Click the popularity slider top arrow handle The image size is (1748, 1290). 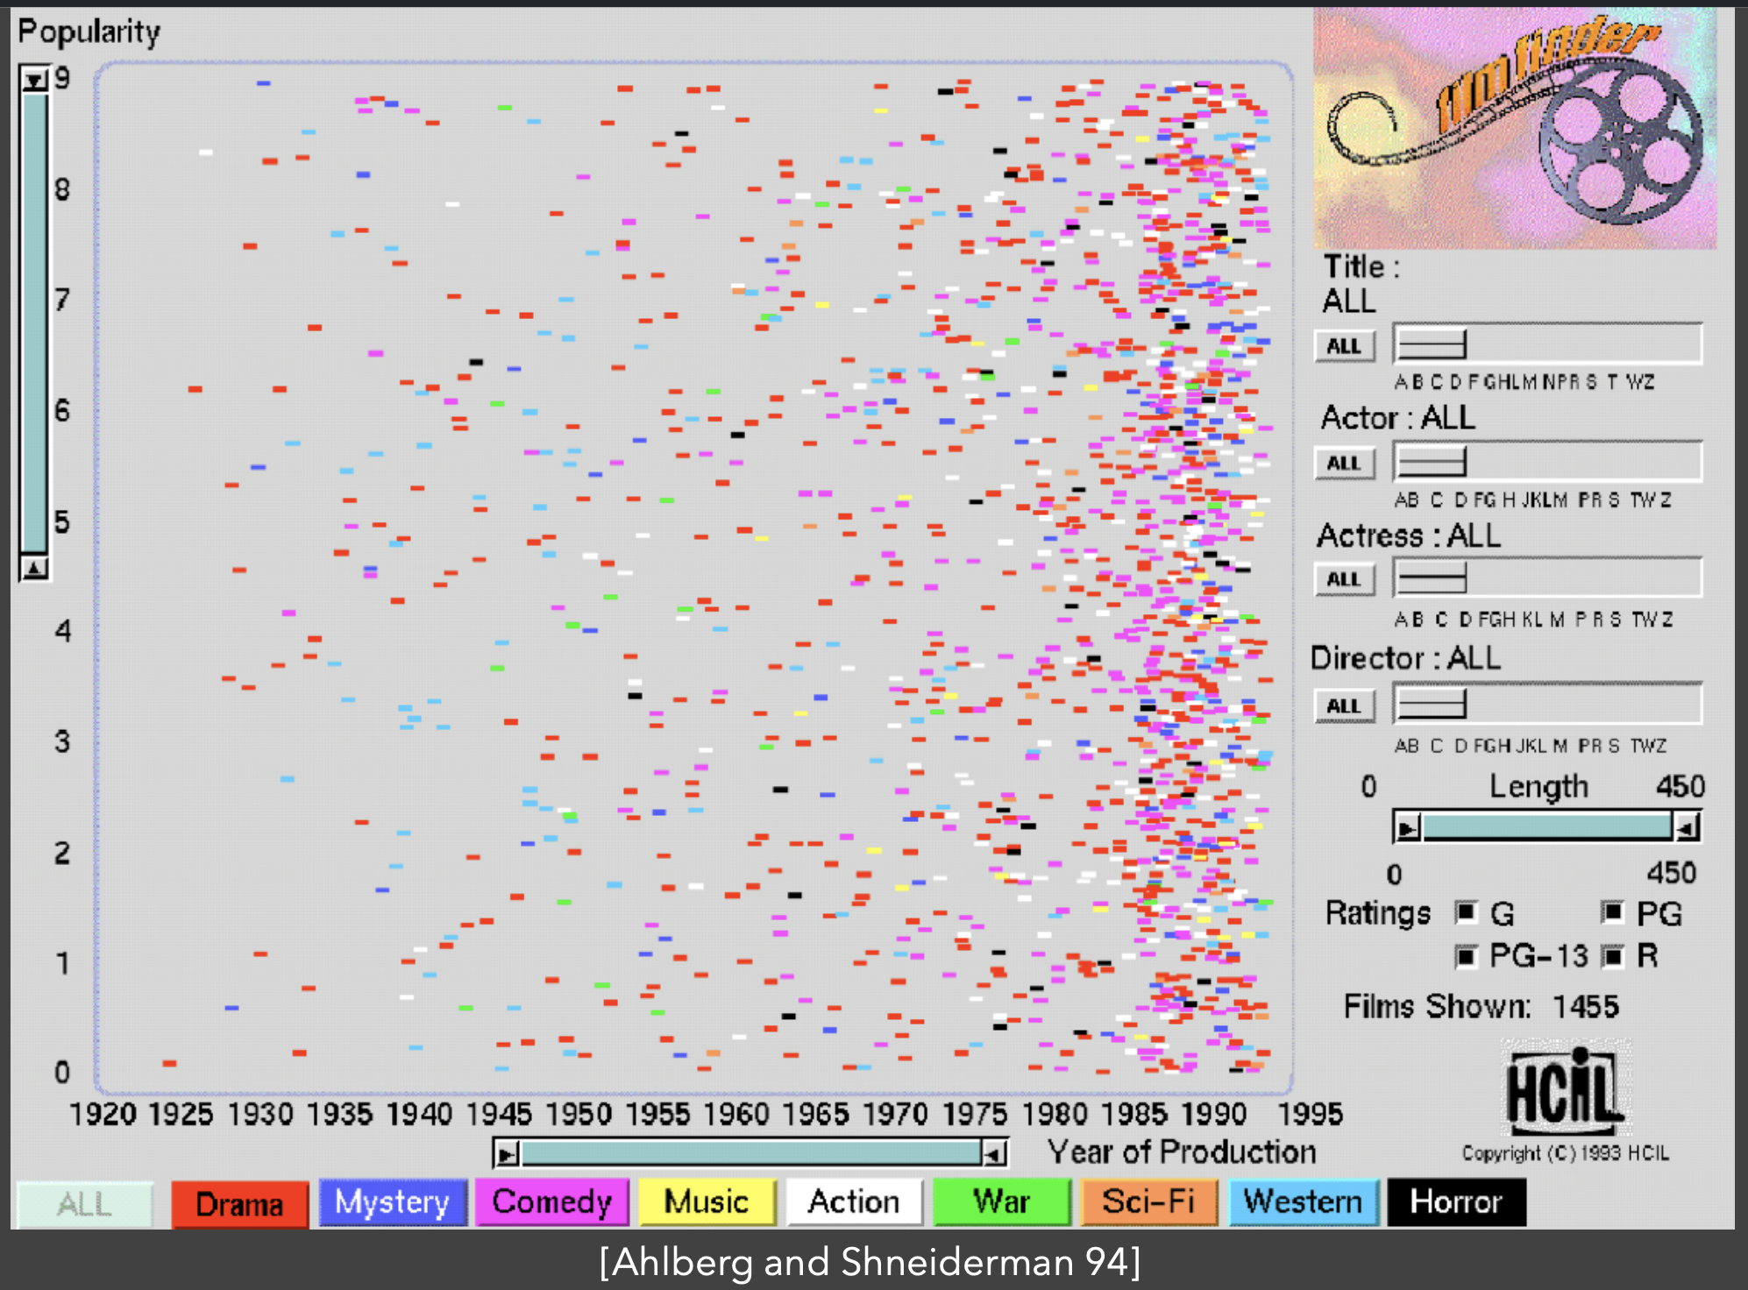pos(34,81)
